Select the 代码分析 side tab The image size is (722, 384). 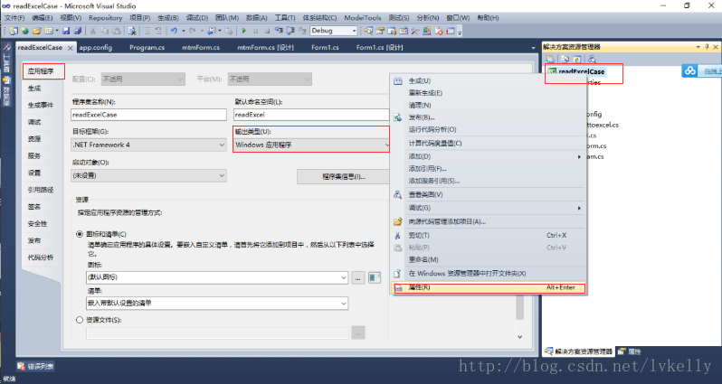(x=41, y=258)
